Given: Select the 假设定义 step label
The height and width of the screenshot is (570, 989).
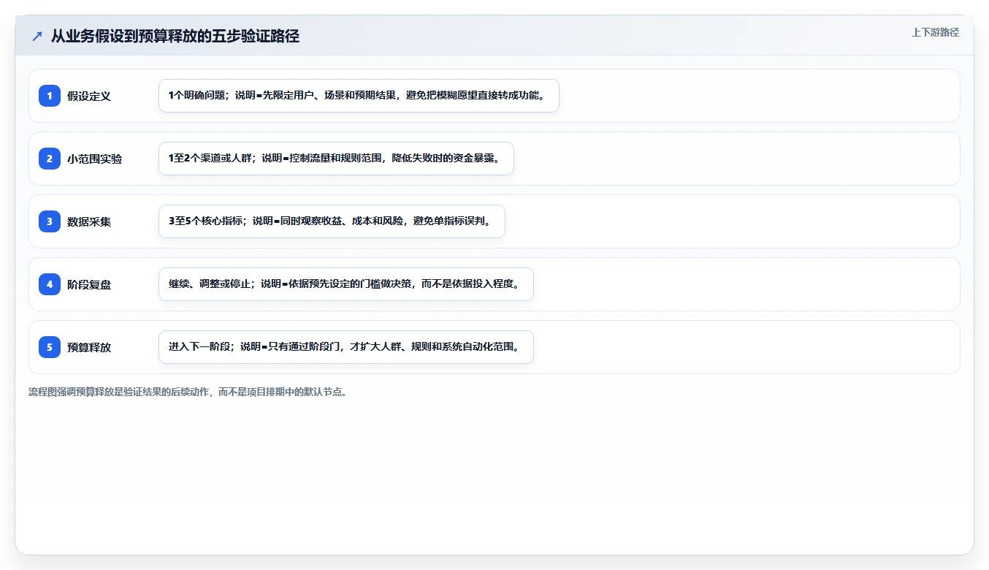Looking at the screenshot, I should (x=89, y=96).
